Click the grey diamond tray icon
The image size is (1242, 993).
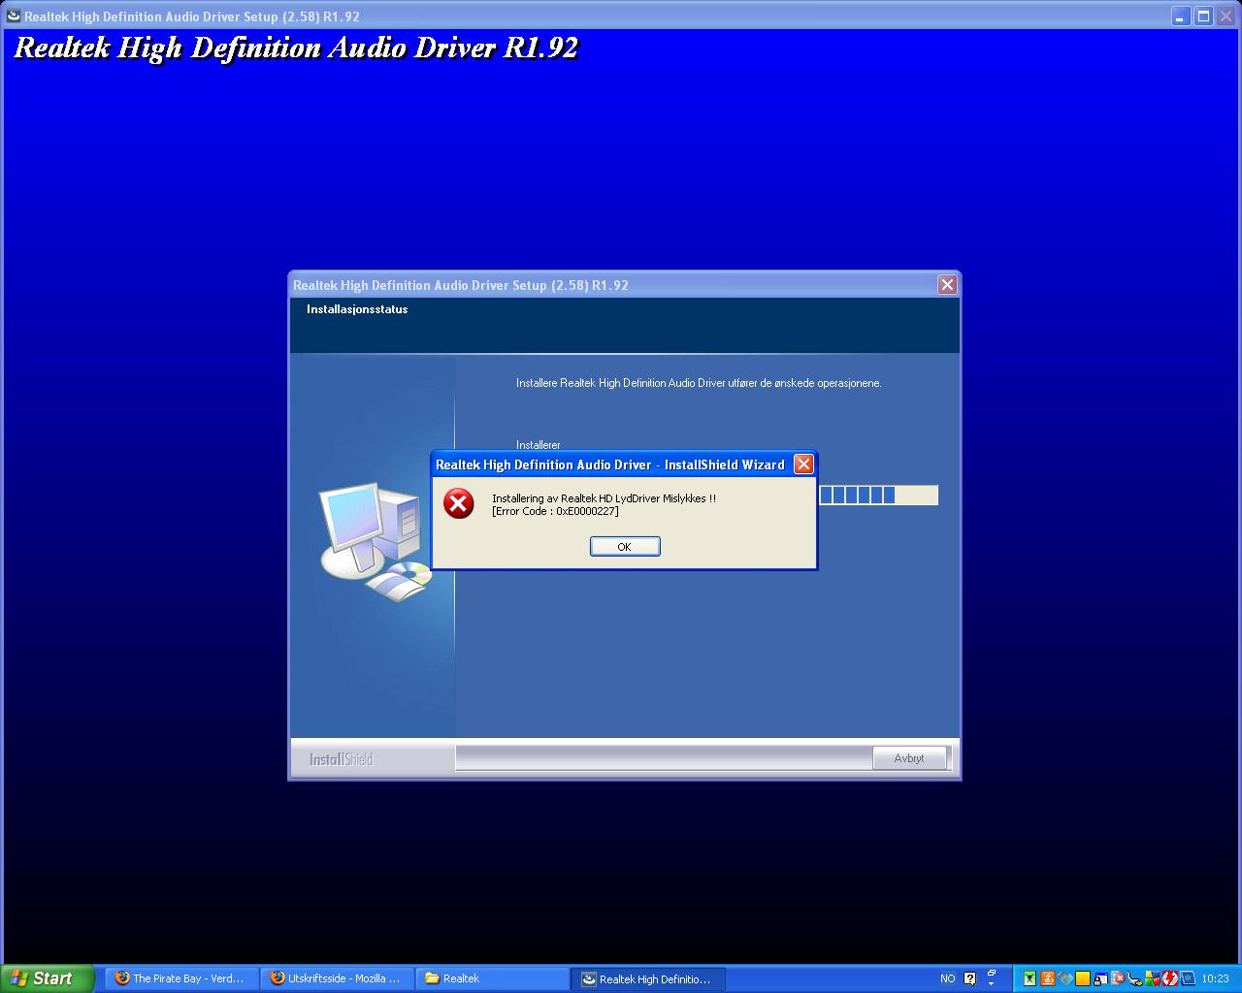1065,978
